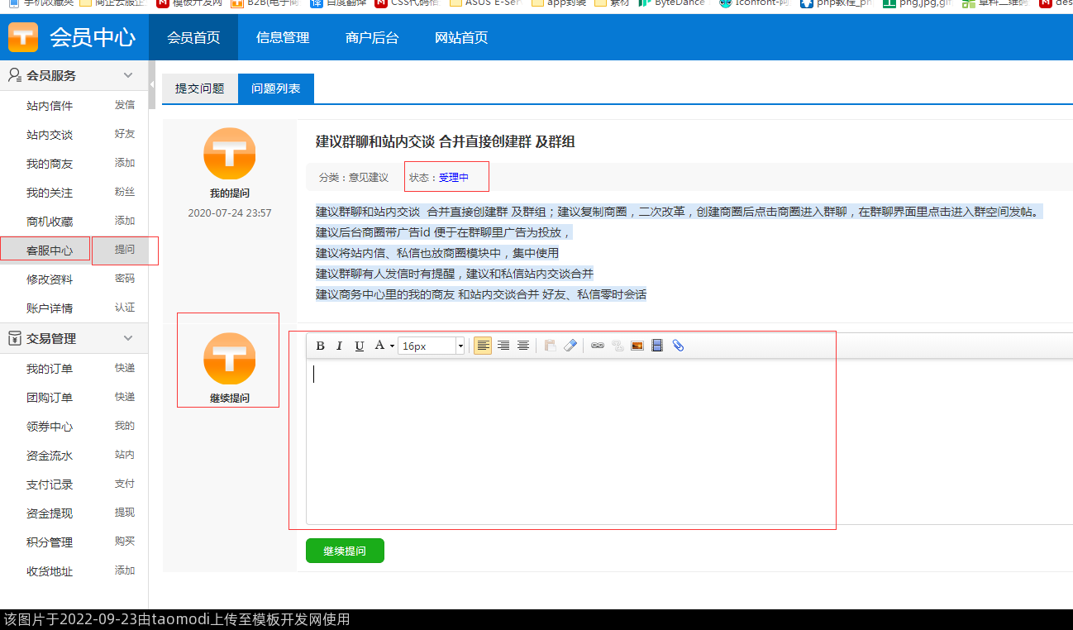Viewport: 1073px width, 630px height.
Task: Click inside the editor text area
Action: tap(570, 438)
